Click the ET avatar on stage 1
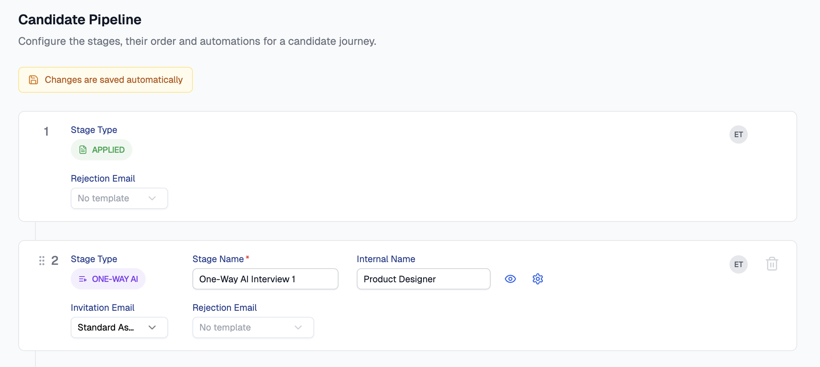Image resolution: width=820 pixels, height=367 pixels. point(738,134)
